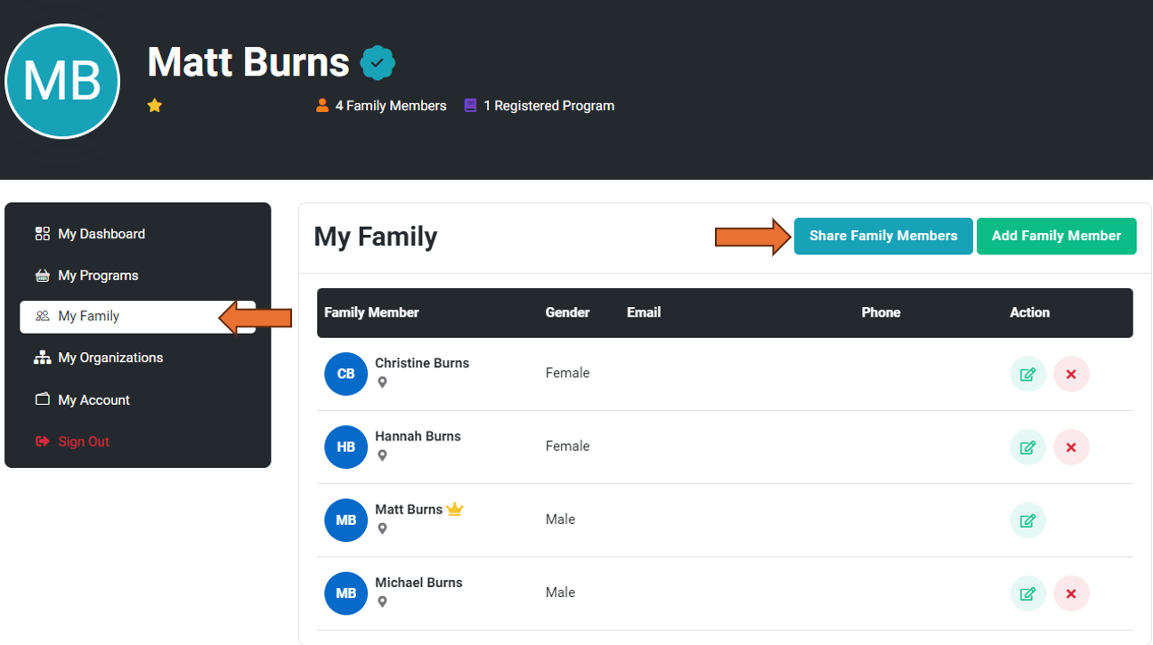
Task: Click Phone column header
Action: tap(881, 312)
